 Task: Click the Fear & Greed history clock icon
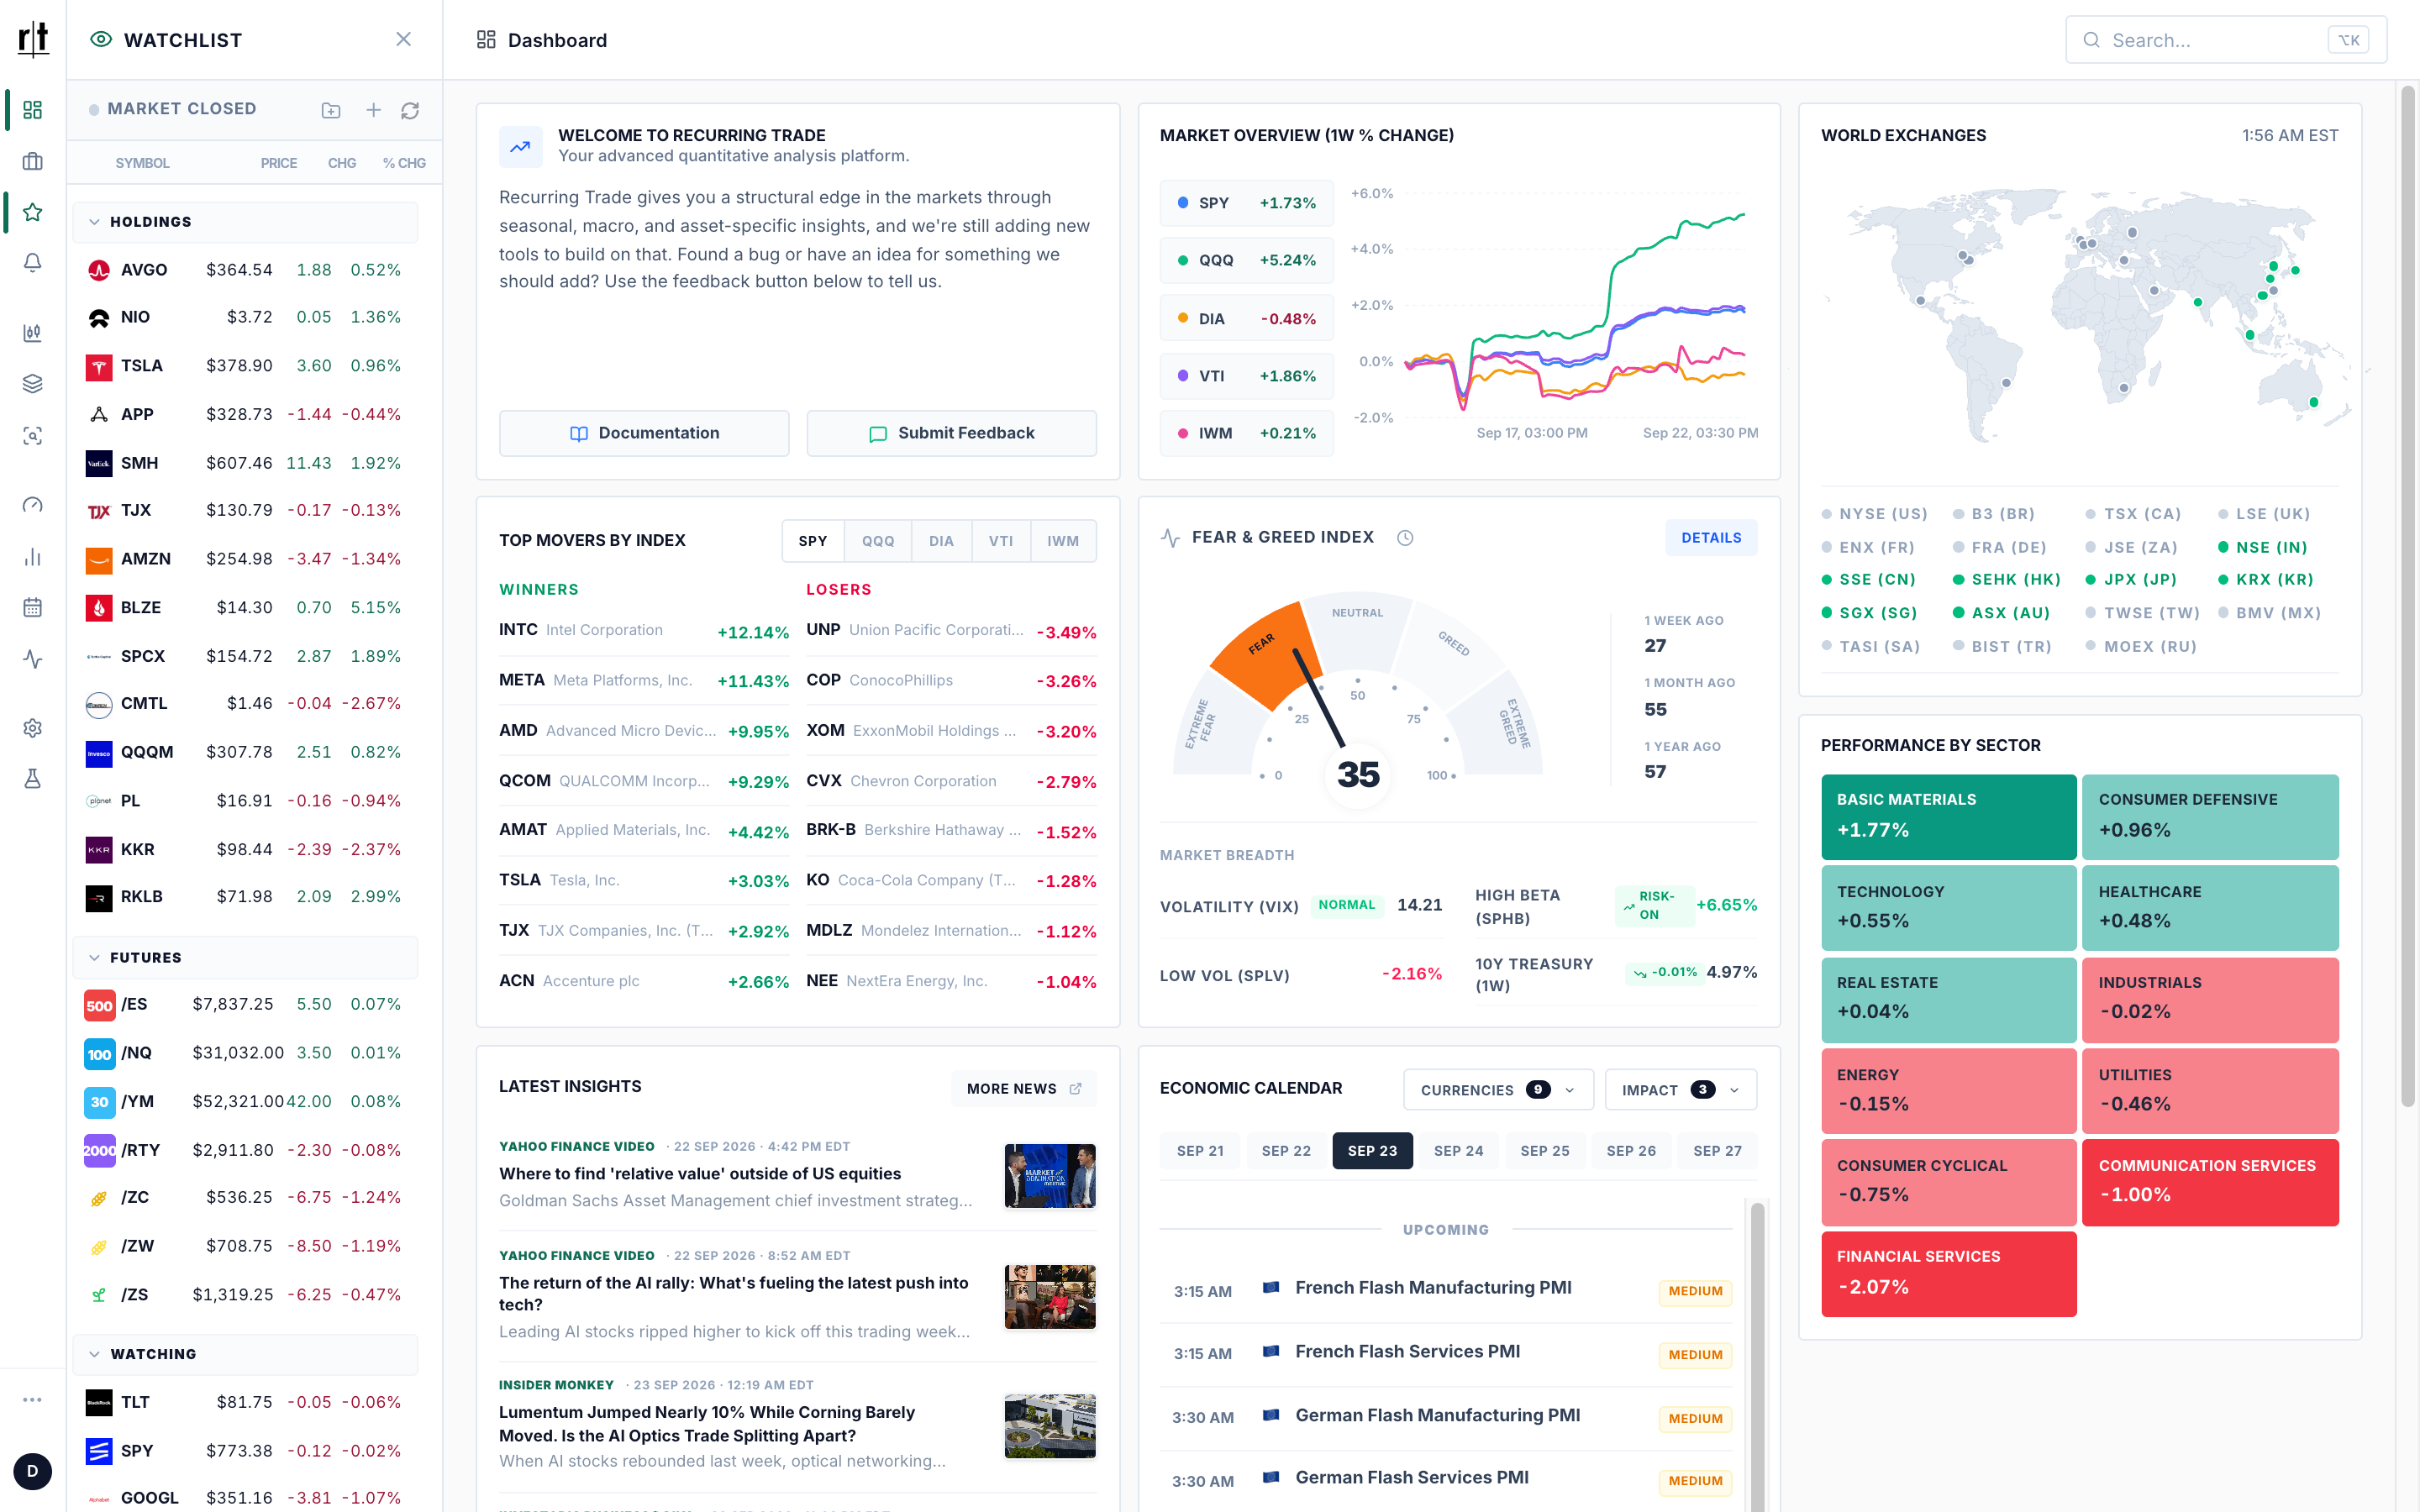1405,538
